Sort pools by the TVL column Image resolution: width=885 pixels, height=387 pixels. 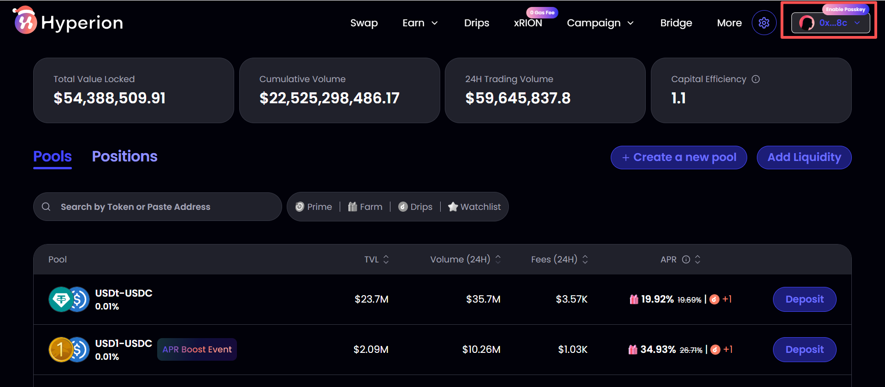(x=376, y=259)
